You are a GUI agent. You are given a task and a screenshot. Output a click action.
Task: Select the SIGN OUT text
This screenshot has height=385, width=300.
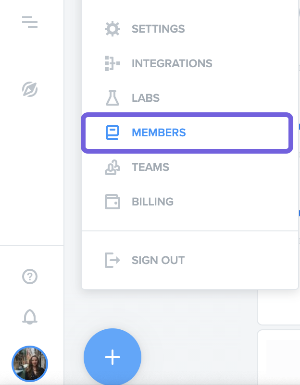pos(158,260)
